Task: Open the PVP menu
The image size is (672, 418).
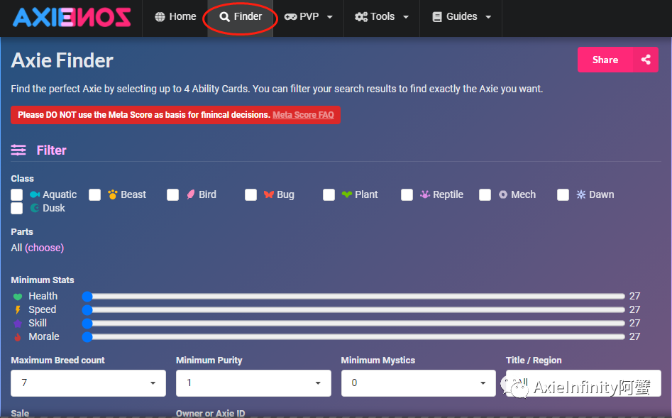Action: coord(308,17)
